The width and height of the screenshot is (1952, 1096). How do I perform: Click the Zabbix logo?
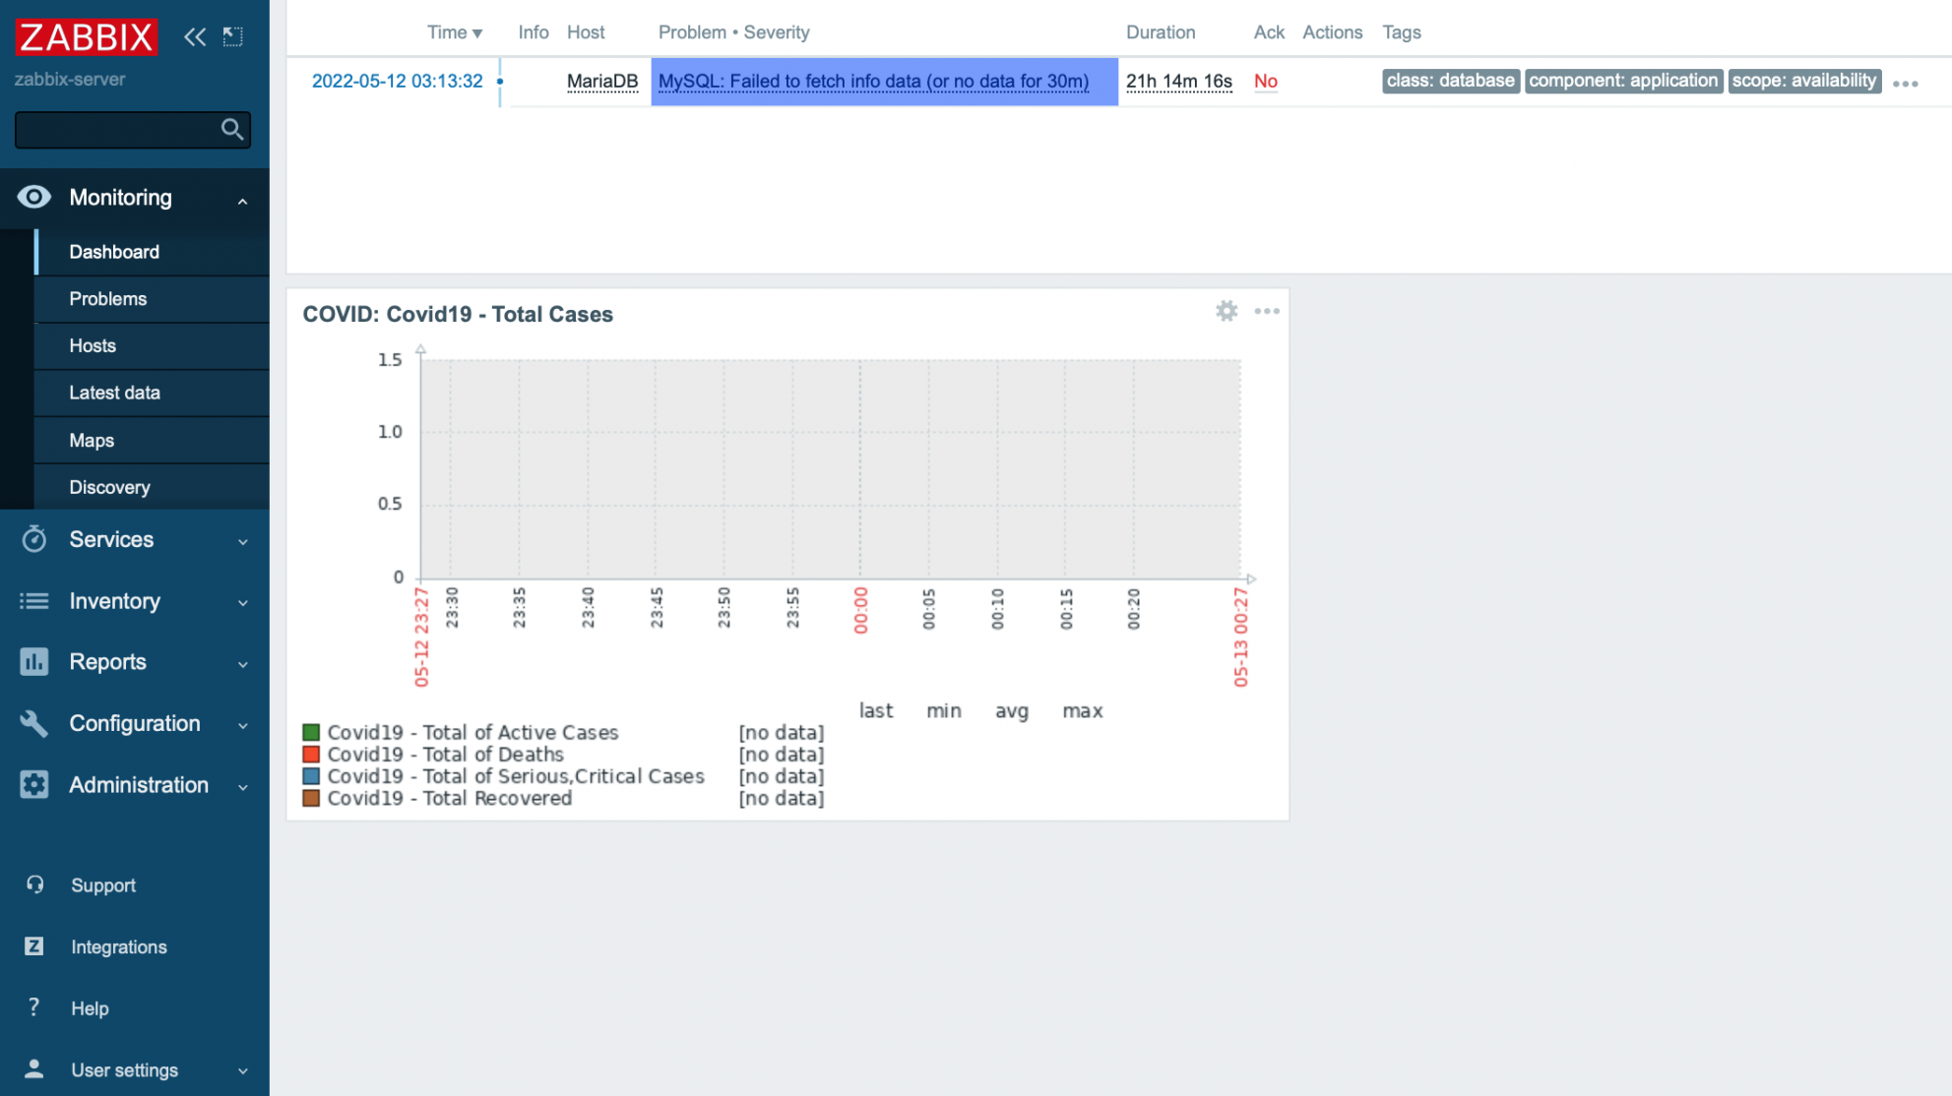coord(87,37)
